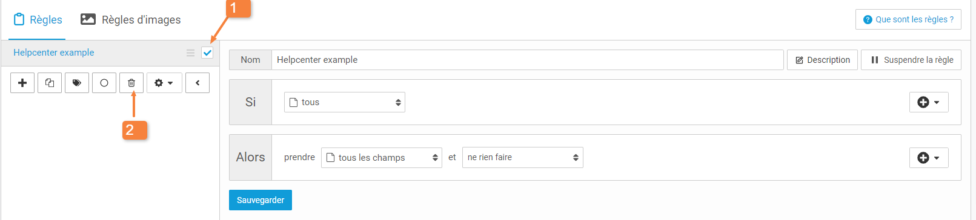Collapse the rules panel with left chevron
This screenshot has width=976, height=220.
tap(198, 83)
